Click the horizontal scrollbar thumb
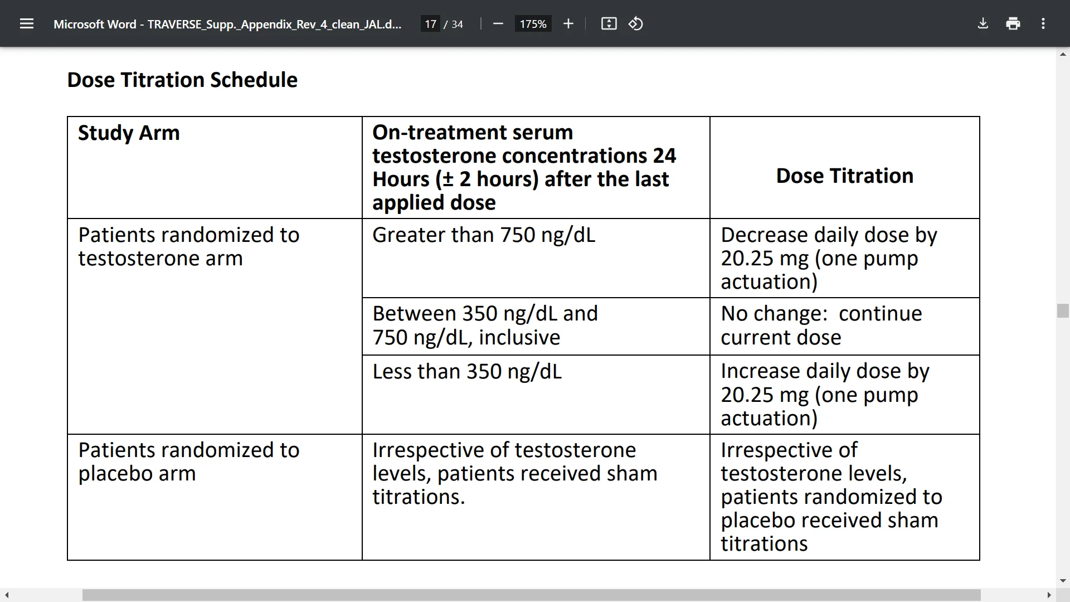Image resolution: width=1070 pixels, height=602 pixels. coord(531,595)
